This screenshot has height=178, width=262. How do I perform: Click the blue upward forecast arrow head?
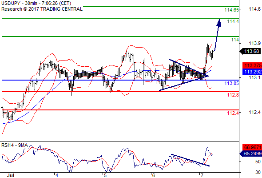coord(219,23)
